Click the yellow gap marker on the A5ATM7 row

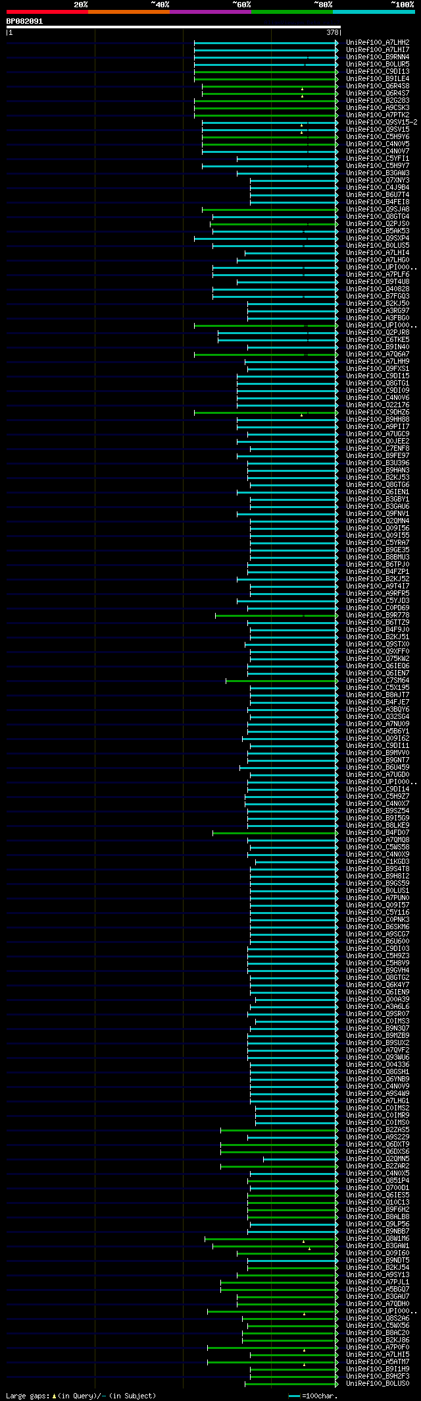click(304, 1364)
